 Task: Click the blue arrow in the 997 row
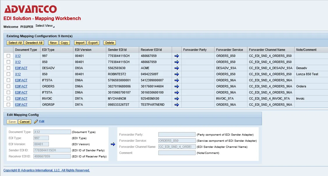coord(177,56)
